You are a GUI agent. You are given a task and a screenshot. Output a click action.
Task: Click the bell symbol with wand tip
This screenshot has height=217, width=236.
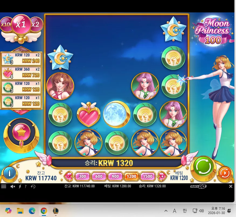(173, 86)
